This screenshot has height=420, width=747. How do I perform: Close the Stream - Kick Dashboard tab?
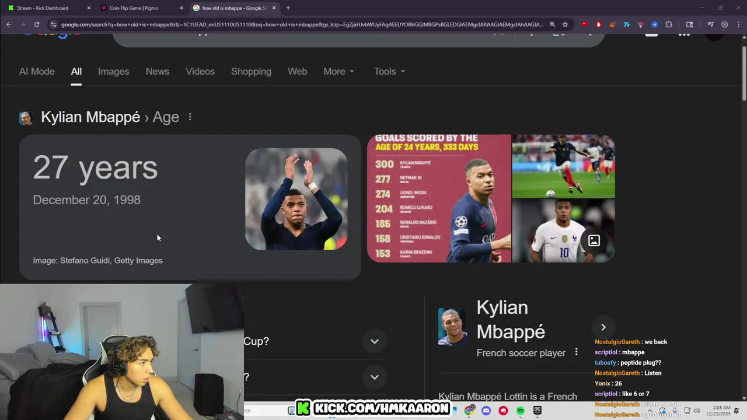tap(89, 8)
